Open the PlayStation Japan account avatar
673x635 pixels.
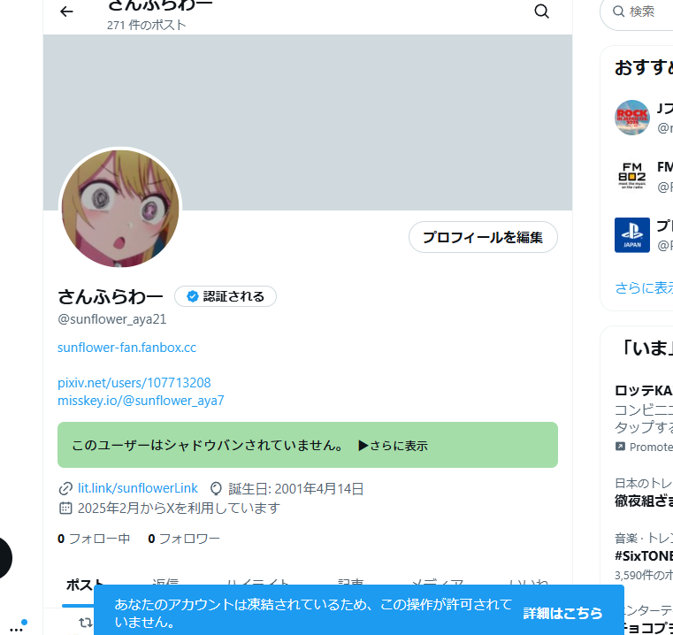coord(631,235)
